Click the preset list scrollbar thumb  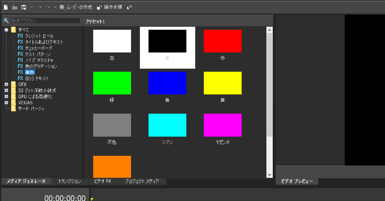point(269,85)
